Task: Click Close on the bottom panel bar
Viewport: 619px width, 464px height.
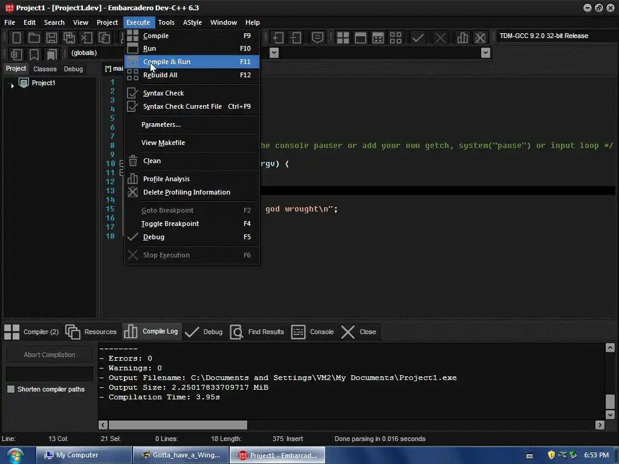Action: pyautogui.click(x=358, y=332)
